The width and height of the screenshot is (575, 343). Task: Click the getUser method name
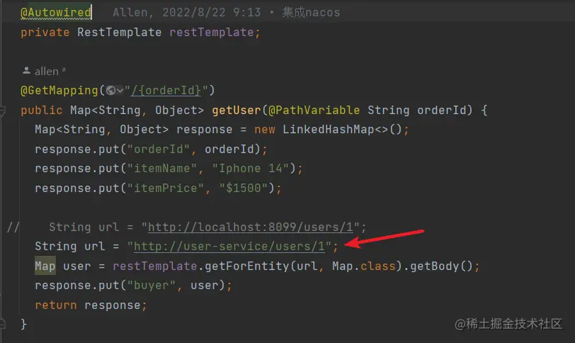[237, 110]
